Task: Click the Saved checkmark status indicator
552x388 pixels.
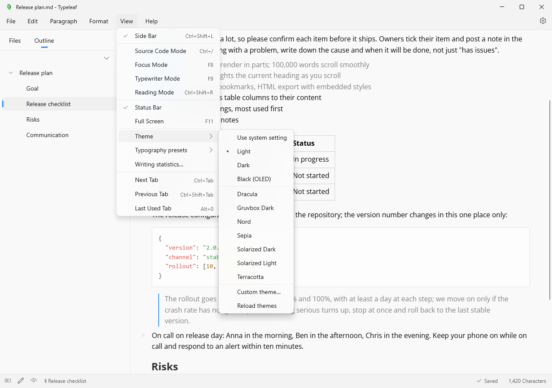Action: [x=487, y=381]
